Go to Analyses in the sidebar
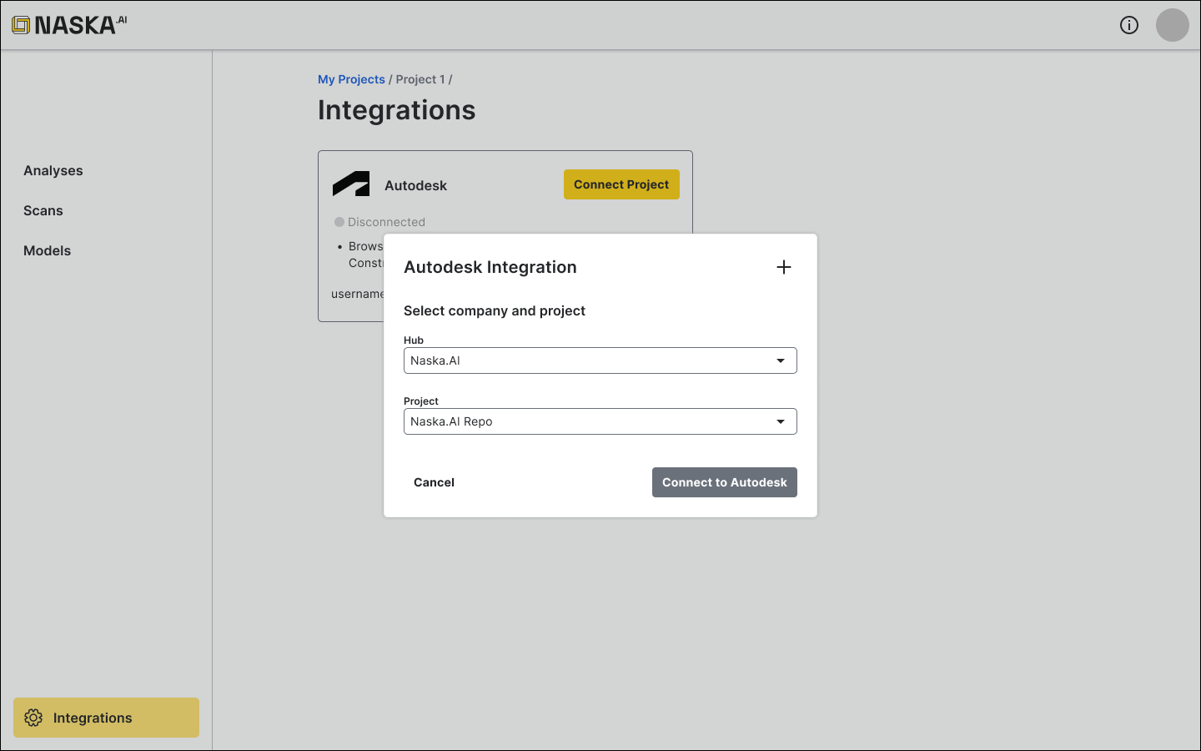Screen dimensions: 1201x751 coord(53,170)
